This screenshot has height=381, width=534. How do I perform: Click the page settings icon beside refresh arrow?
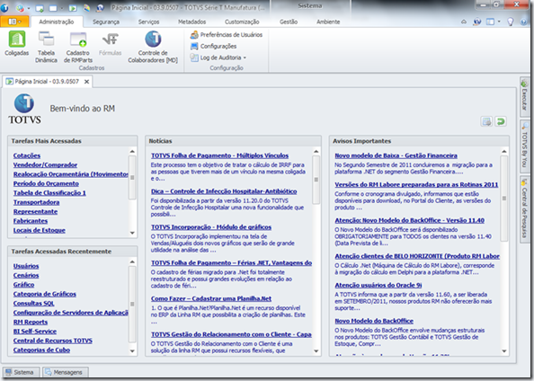pos(486,121)
